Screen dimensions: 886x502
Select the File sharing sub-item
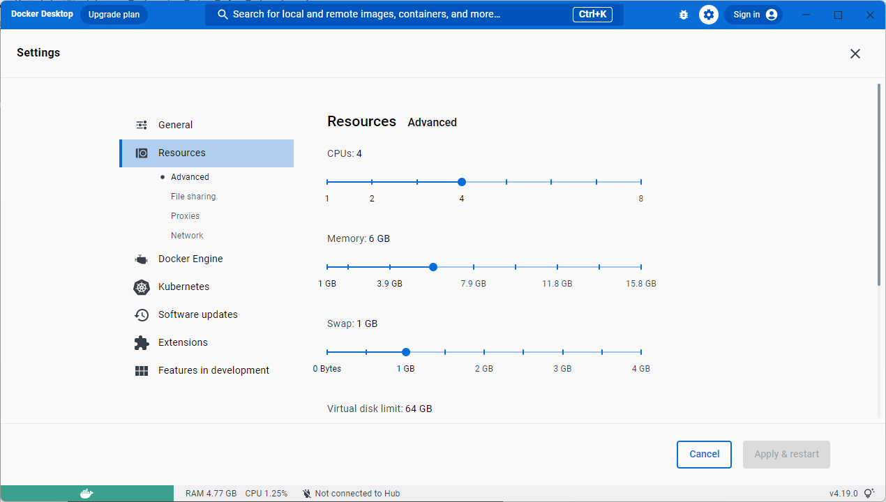tap(193, 197)
